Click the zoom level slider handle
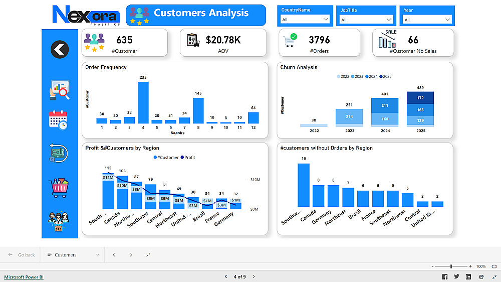 [451, 266]
